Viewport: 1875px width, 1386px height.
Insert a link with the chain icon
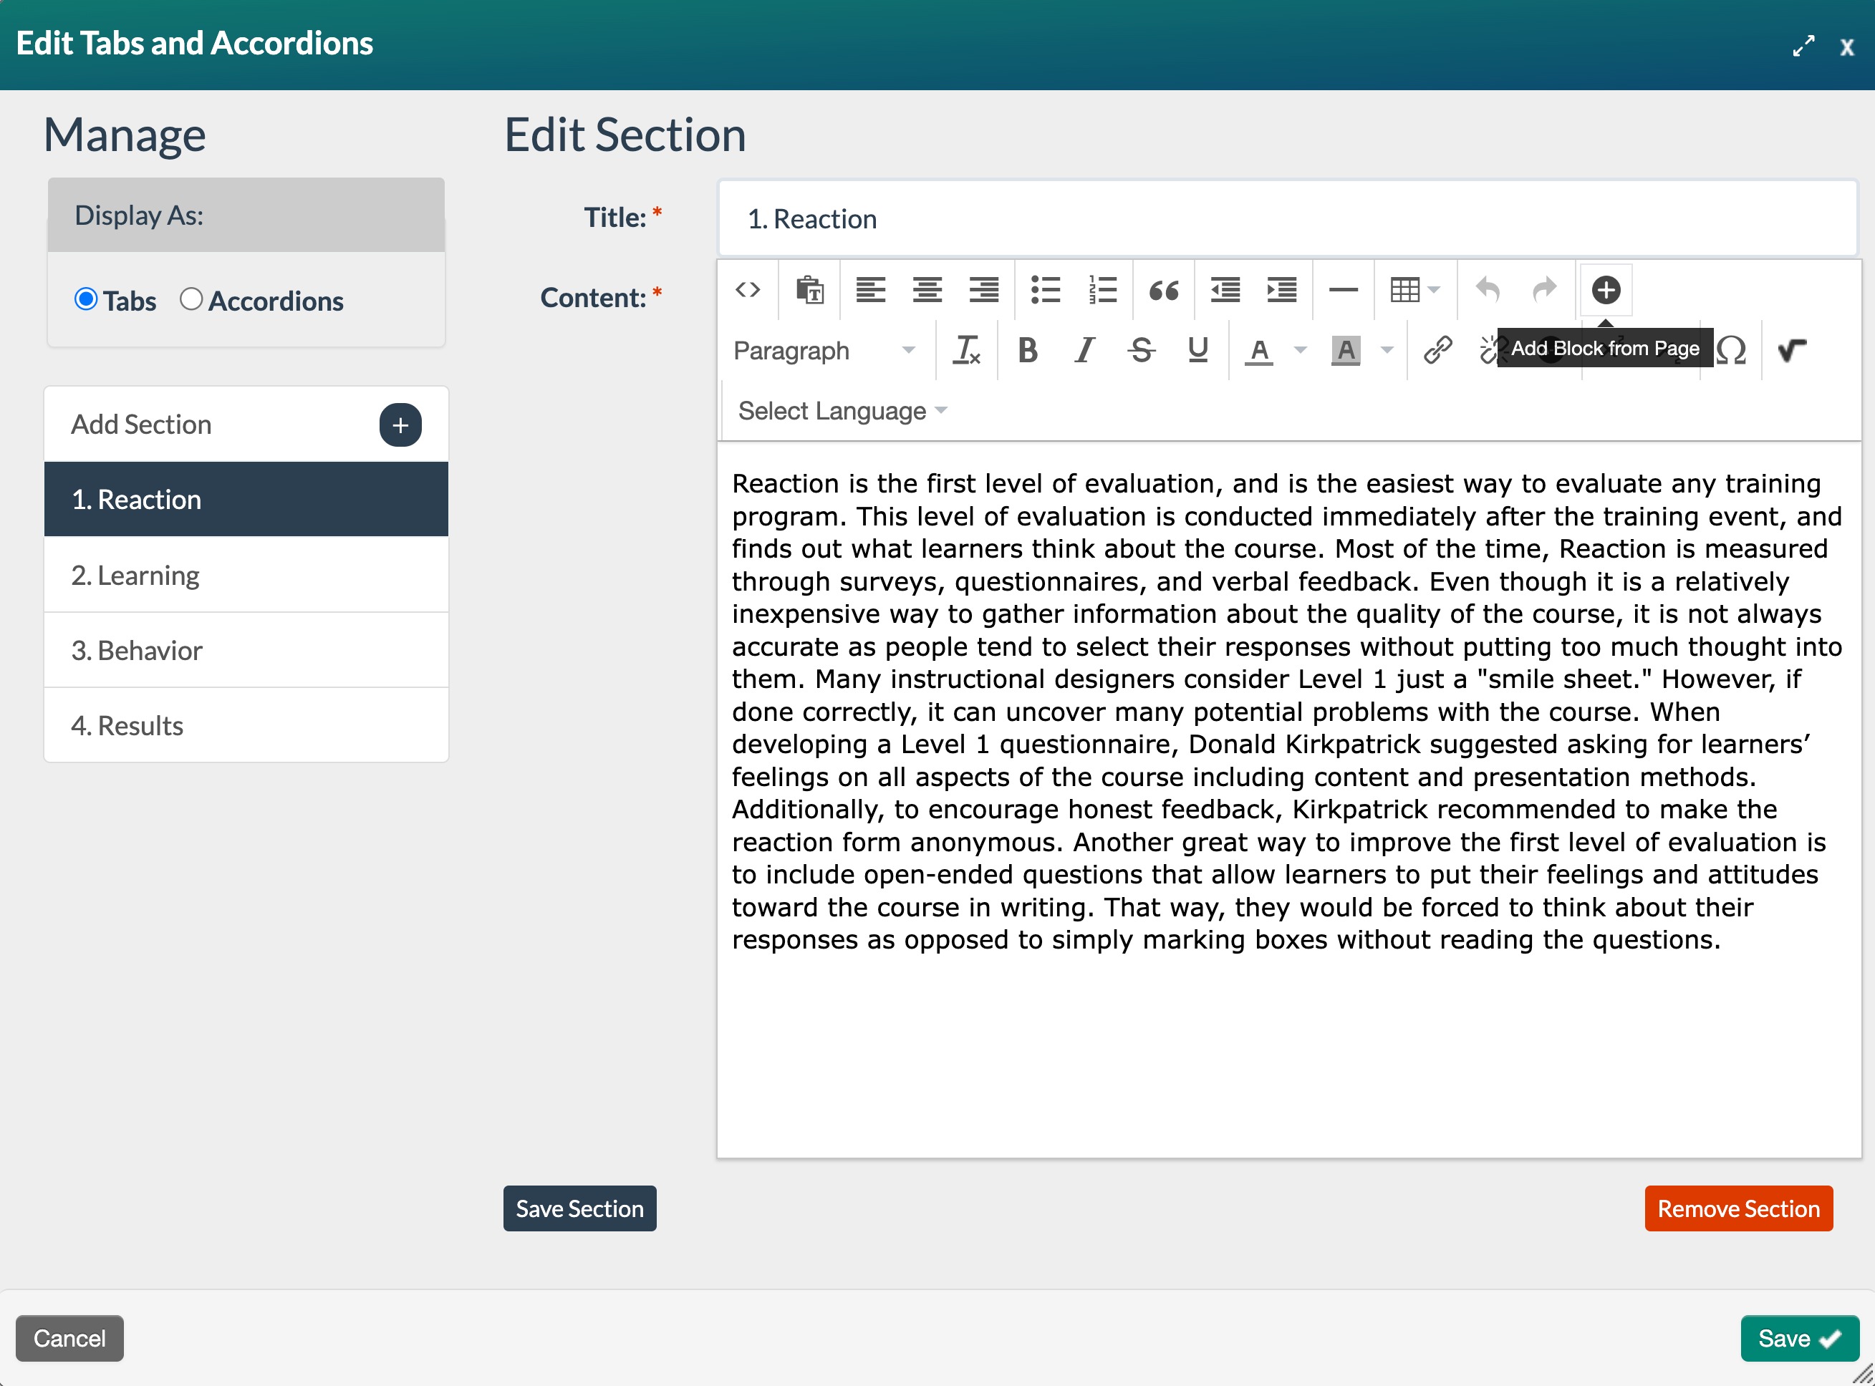[x=1437, y=350]
